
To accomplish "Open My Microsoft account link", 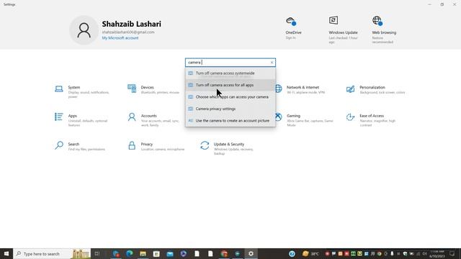I will click(x=120, y=38).
